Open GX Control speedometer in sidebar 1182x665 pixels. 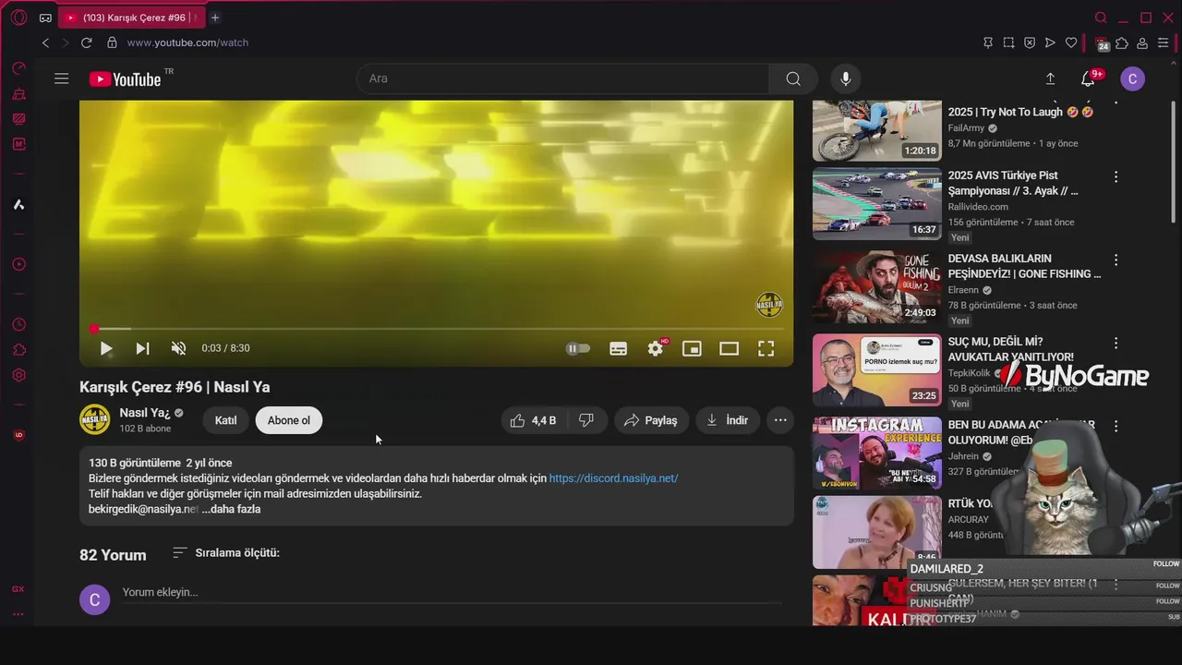tap(18, 68)
